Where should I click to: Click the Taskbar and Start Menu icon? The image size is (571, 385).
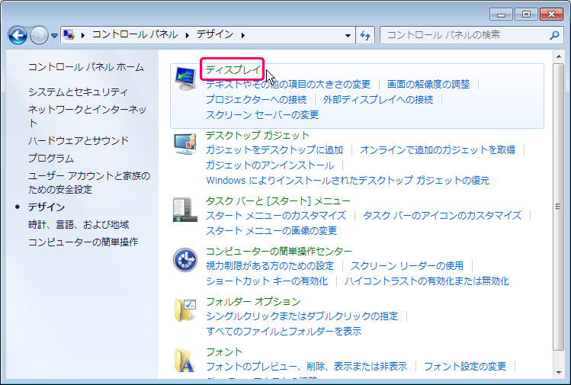[x=185, y=210]
